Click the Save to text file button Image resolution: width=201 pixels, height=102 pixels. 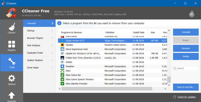tap(186, 87)
